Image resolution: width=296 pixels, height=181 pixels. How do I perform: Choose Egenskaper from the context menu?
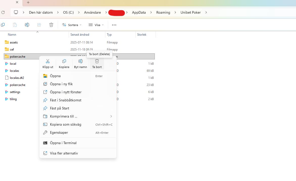(59, 132)
